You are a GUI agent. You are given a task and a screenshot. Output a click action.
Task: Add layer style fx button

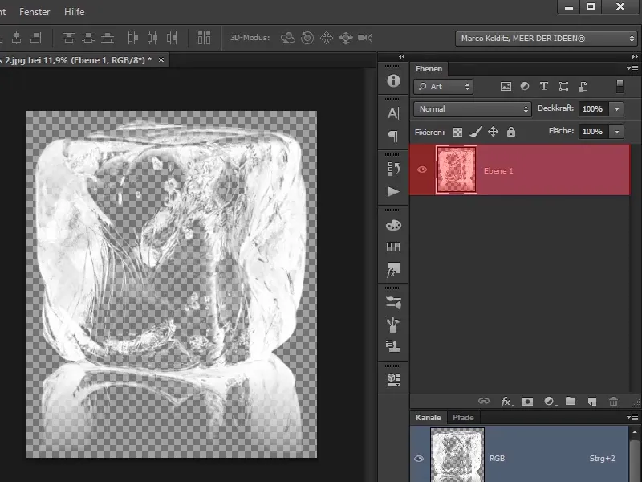click(x=507, y=402)
